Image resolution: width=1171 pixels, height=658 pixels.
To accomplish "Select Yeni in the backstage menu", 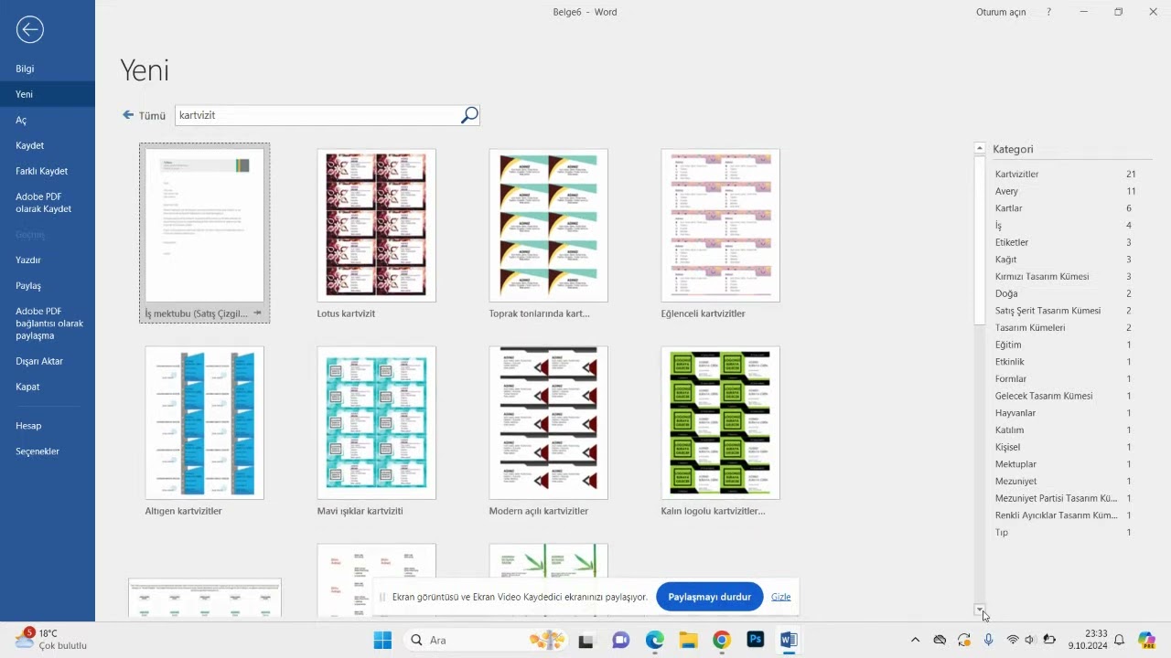I will click(x=48, y=94).
